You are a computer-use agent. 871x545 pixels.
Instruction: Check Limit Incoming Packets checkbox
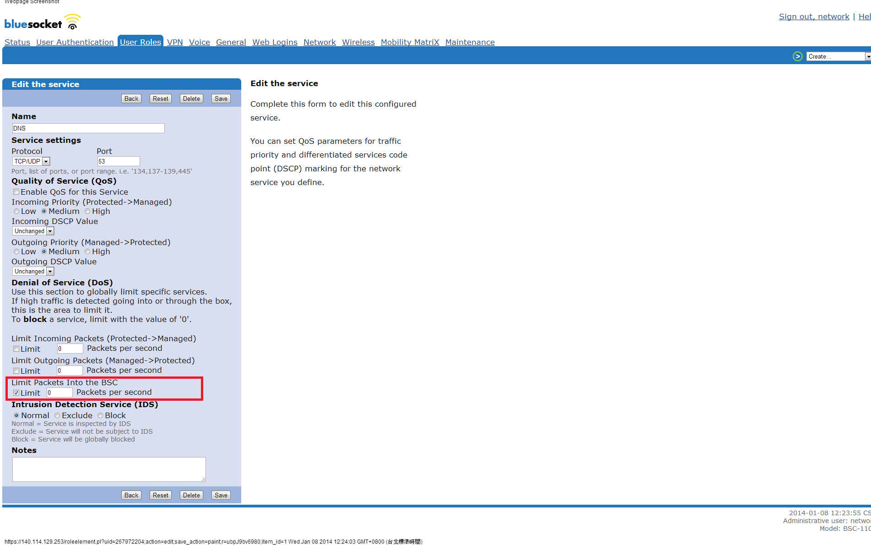coord(16,349)
